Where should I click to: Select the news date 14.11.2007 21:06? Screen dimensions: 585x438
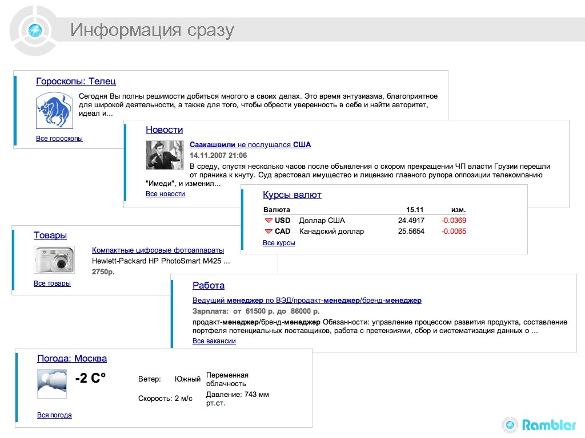coord(218,155)
